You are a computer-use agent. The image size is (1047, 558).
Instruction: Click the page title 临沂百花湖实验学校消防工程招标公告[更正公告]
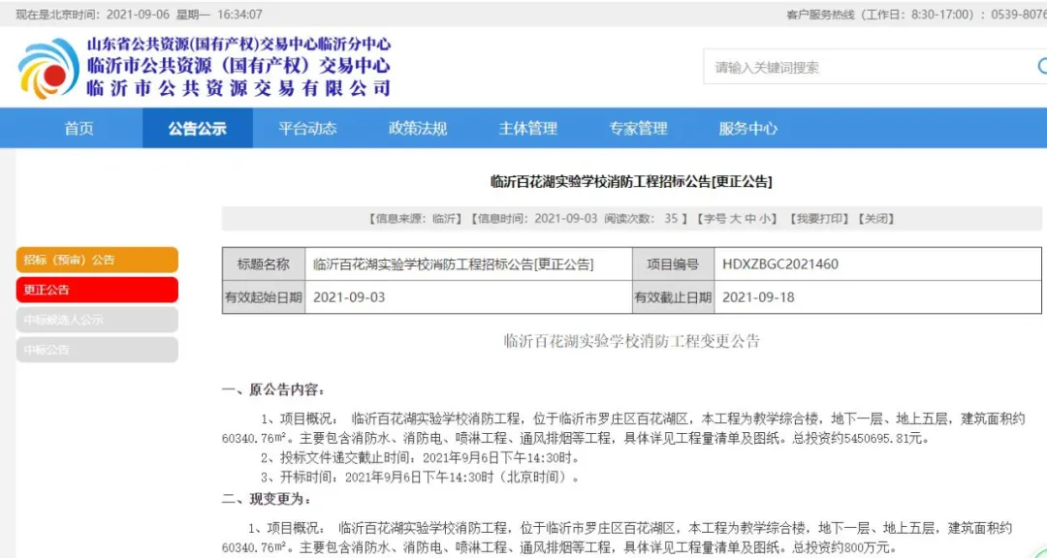coord(631,181)
